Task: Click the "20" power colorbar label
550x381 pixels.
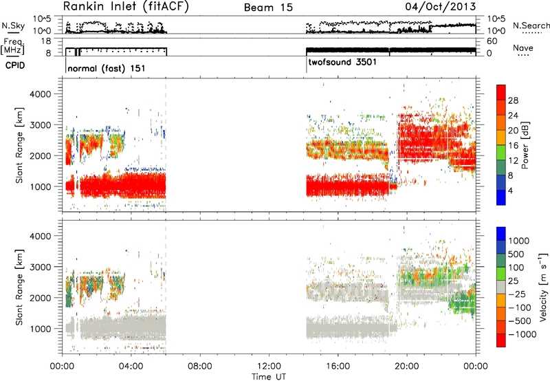Action: pos(513,131)
